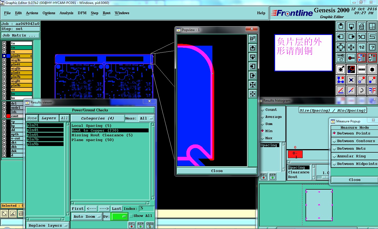Click the home view house icon
Image resolution: width=378 pixels, height=229 pixels.
[x=362, y=26]
